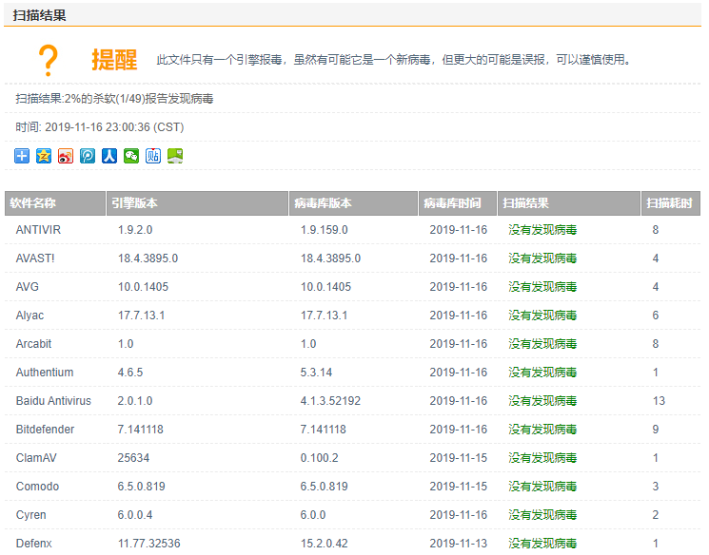This screenshot has height=555, width=709.
Task: Select the ANTIVIR software name
Action: 38,230
